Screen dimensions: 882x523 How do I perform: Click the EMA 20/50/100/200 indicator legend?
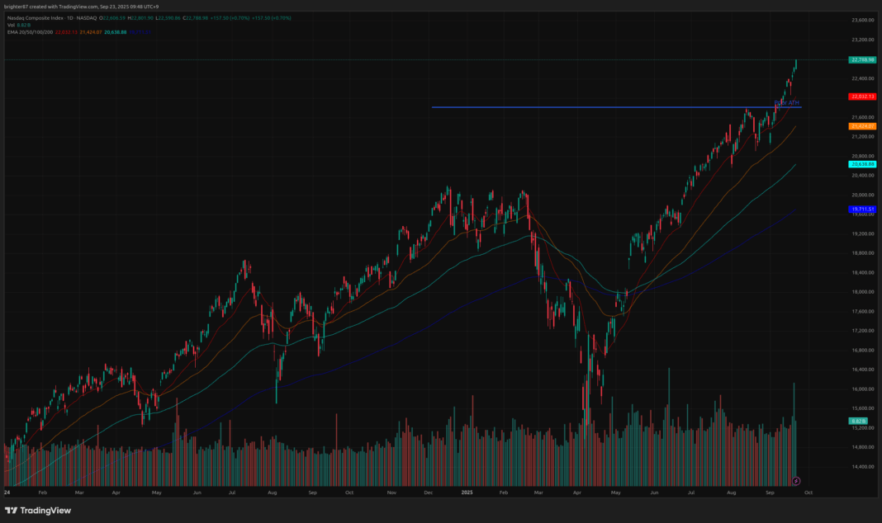25,32
